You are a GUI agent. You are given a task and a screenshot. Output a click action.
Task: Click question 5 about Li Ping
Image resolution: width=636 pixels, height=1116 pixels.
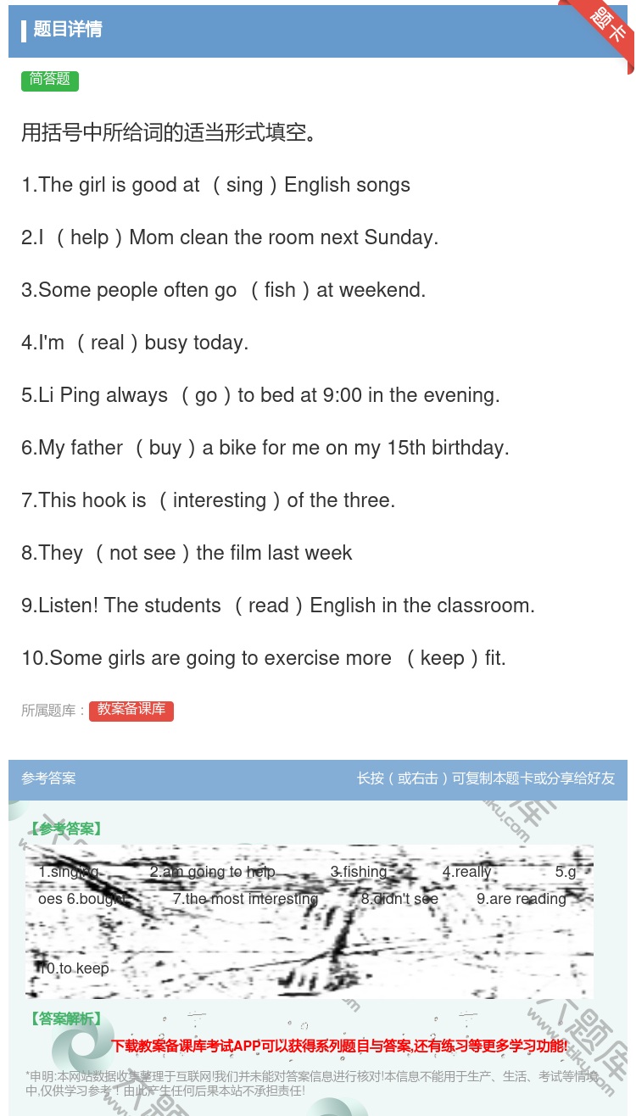(x=260, y=395)
